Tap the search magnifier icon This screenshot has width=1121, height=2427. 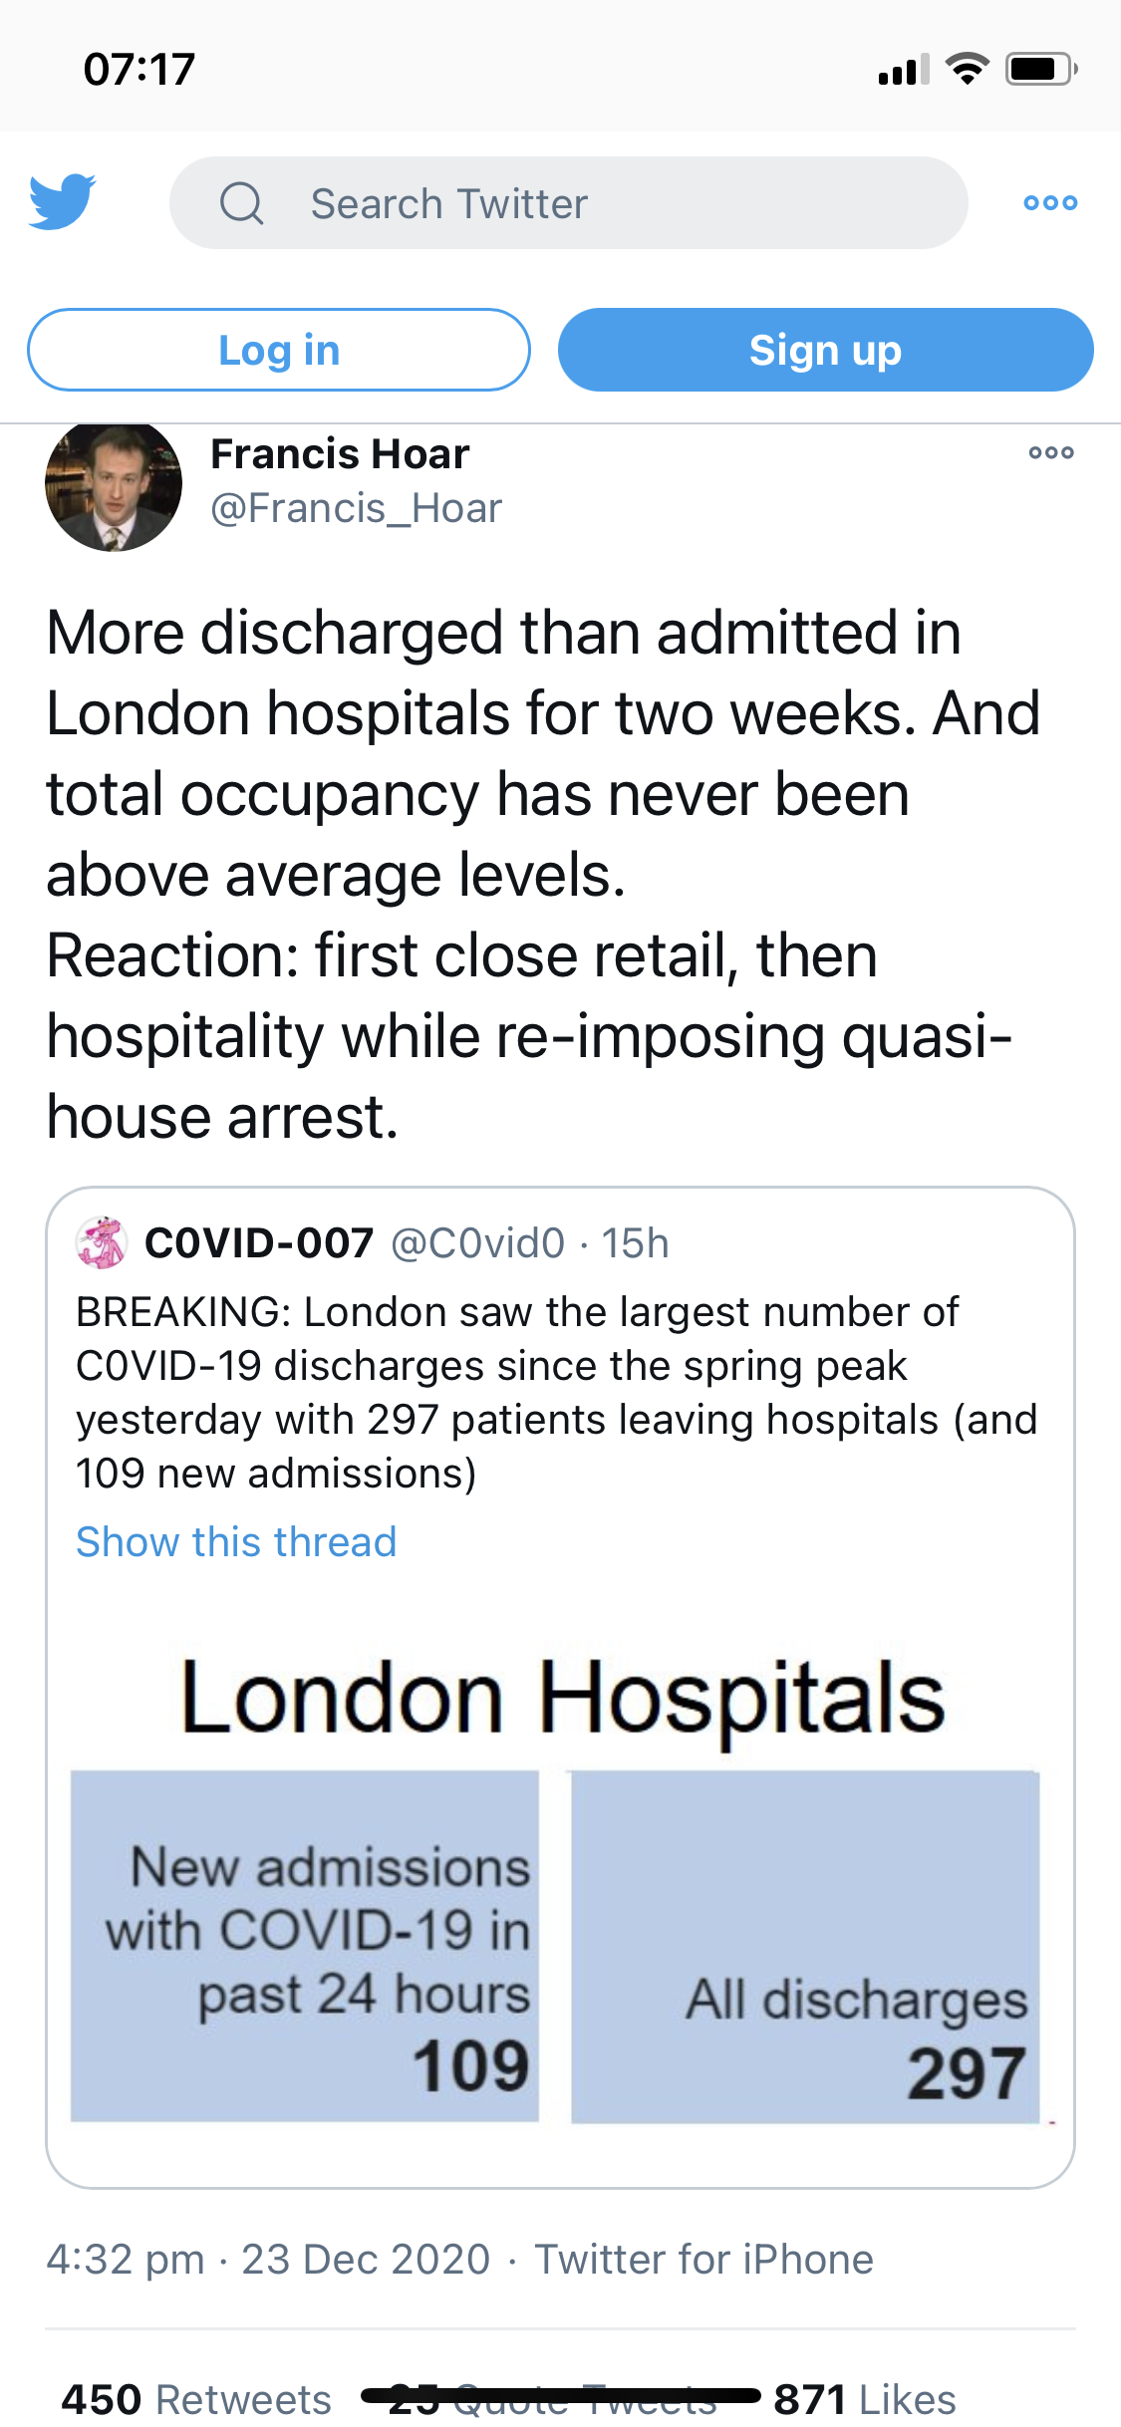tap(242, 203)
